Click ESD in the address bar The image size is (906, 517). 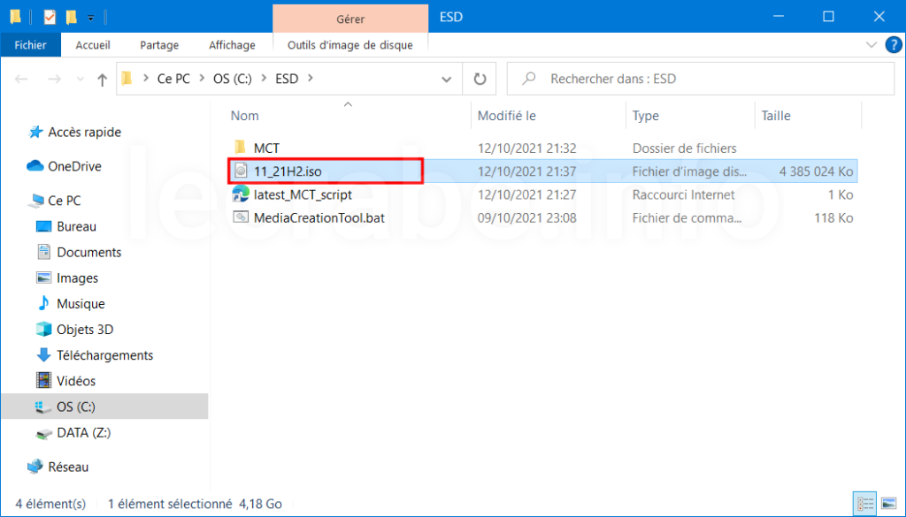(287, 79)
